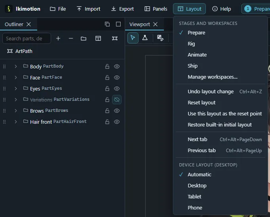The height and width of the screenshot is (217, 270).
Task: Expand the Eyes part group
Action: coord(16,89)
